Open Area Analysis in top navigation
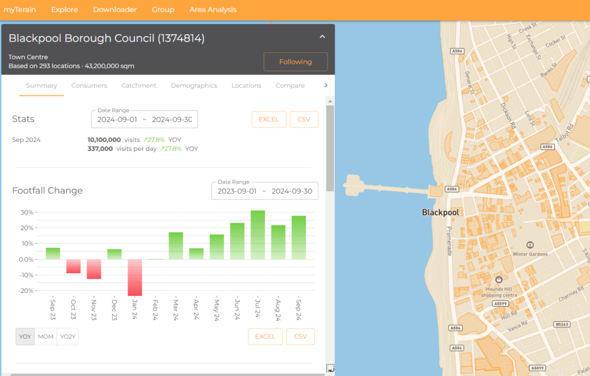 (213, 10)
